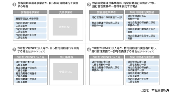
Task: Select 特定自動運行保安員に係る業務の一部 under 特定自動運行実施者, case 4
Action: point(142,69)
